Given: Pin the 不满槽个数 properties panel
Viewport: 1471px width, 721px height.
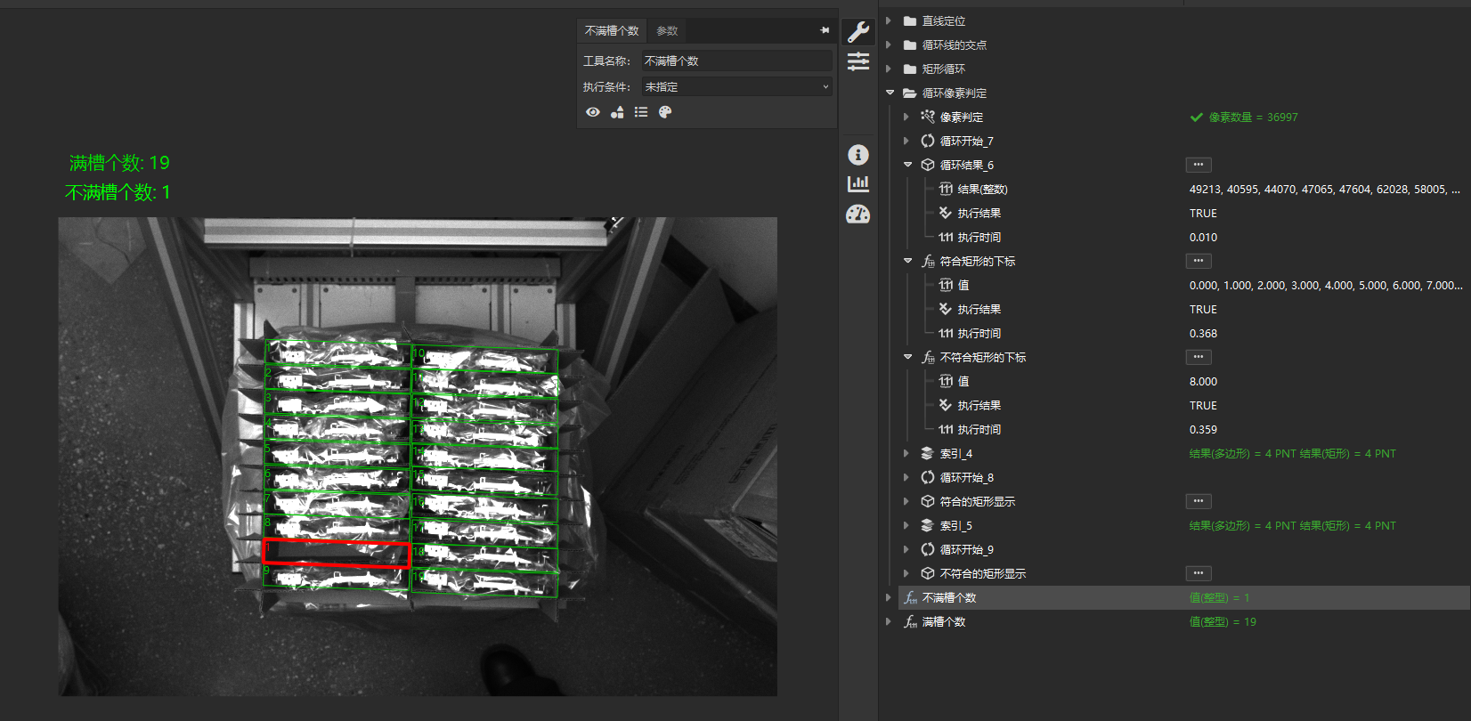Looking at the screenshot, I should pos(825,30).
